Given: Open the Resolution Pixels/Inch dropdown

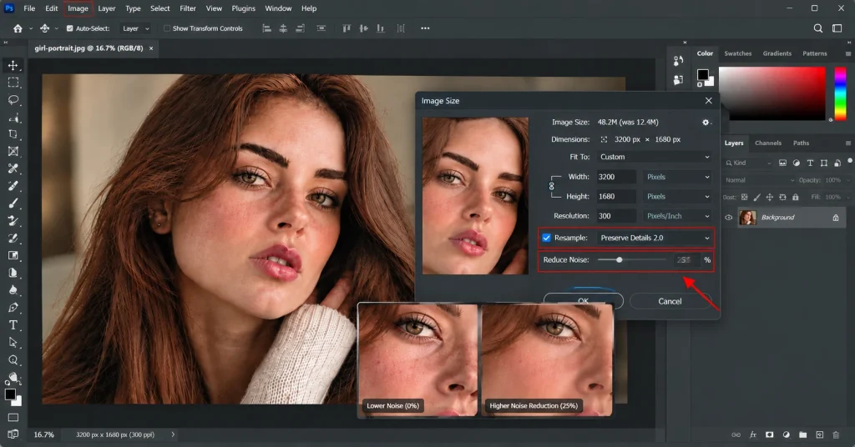Looking at the screenshot, I should pos(678,216).
